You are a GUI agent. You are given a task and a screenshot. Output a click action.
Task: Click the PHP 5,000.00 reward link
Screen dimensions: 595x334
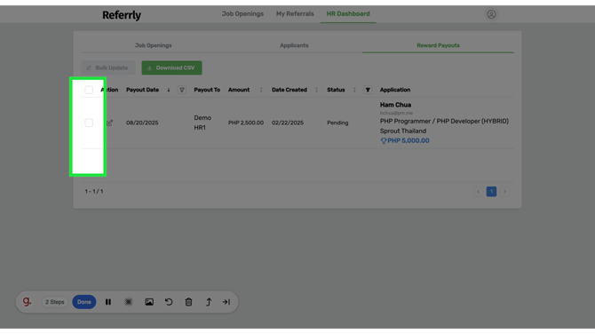(x=409, y=141)
